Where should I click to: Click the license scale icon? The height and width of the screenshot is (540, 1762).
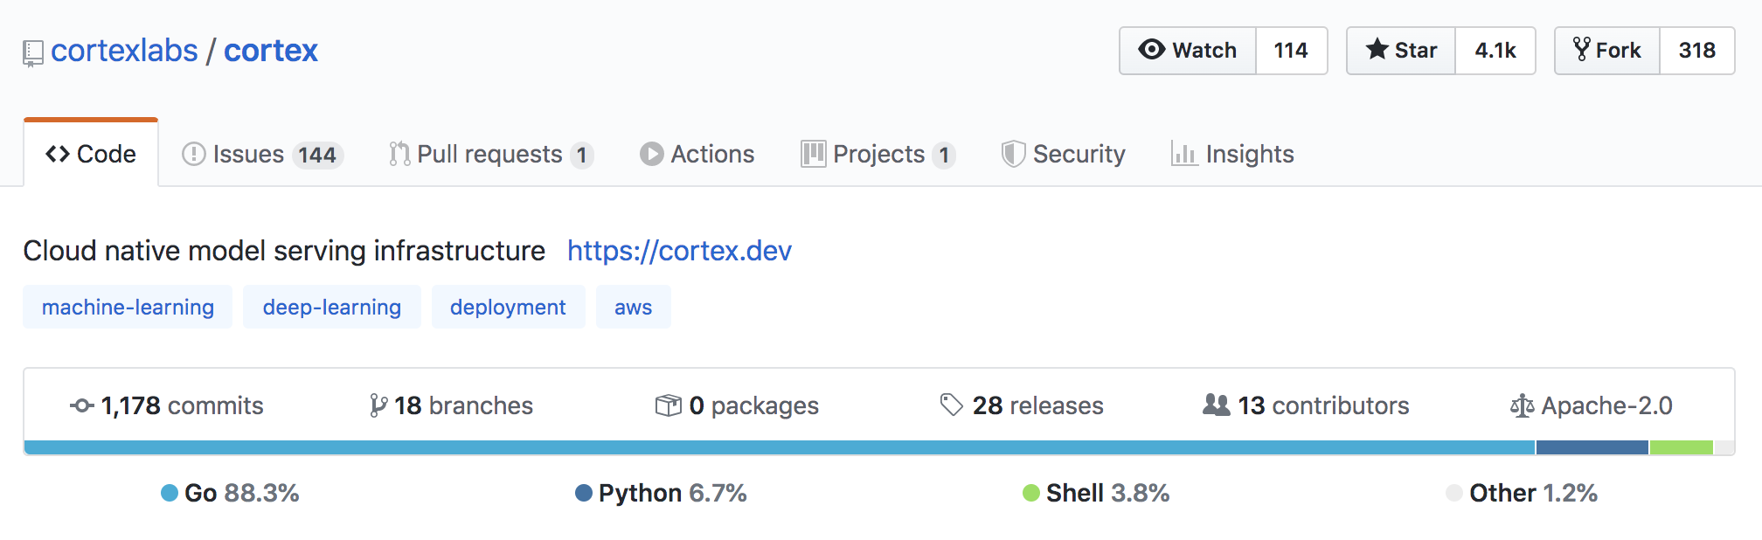tap(1522, 405)
